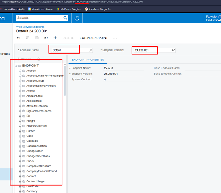Viewport: 221px width, 193px height.
Task: Select BigCommerceStores tree item
Action: coord(39,111)
